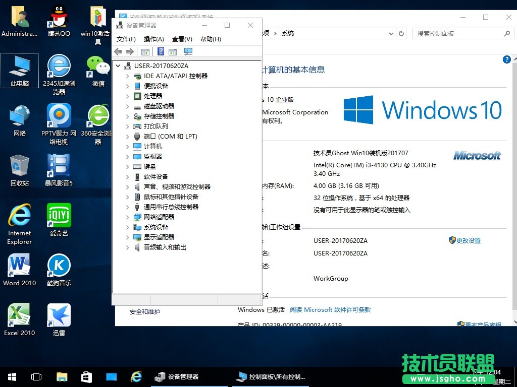The image size is (517, 387).
Task: Click the Task View icon on the taskbar
Action: coord(36,377)
